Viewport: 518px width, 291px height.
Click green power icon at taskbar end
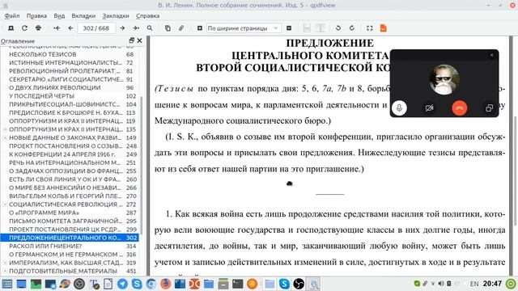(511, 284)
